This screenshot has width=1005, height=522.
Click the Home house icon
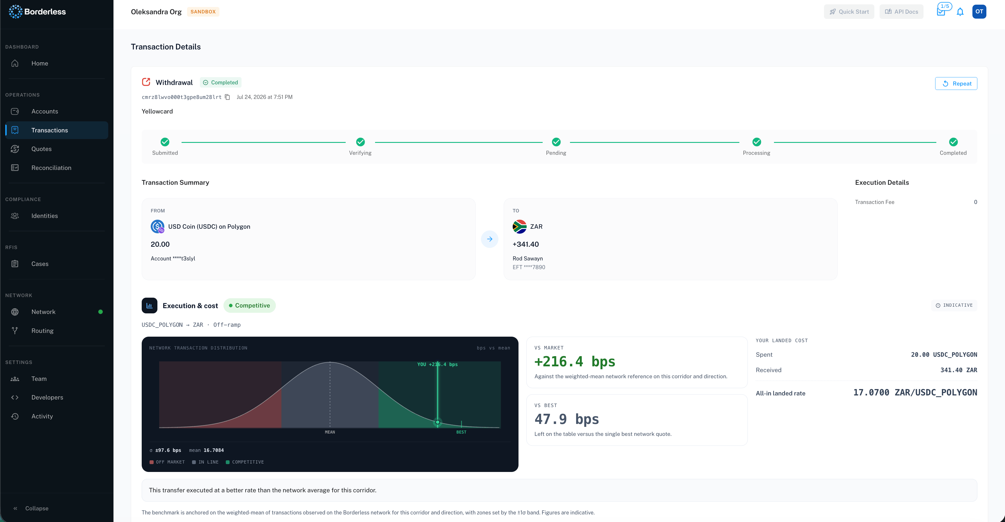point(15,63)
